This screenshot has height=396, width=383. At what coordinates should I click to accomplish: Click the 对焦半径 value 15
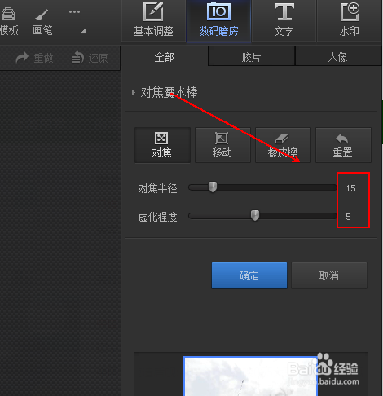350,188
